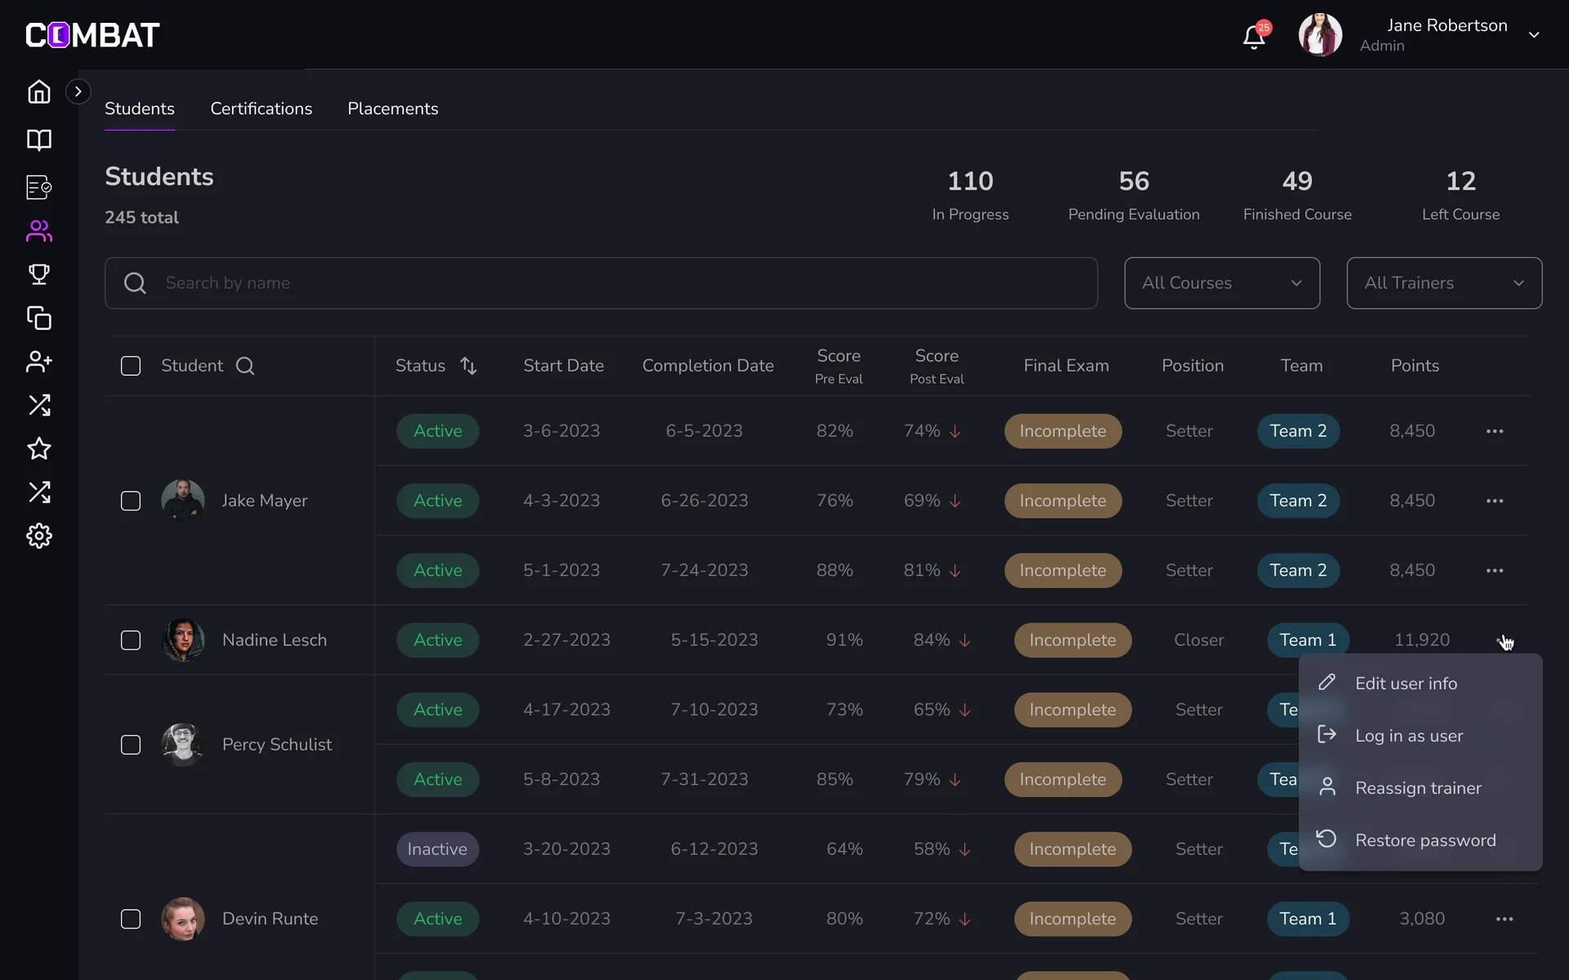Click the Incomplete badge in Nadine Lesch row
Image resolution: width=1569 pixels, height=980 pixels.
[1072, 640]
